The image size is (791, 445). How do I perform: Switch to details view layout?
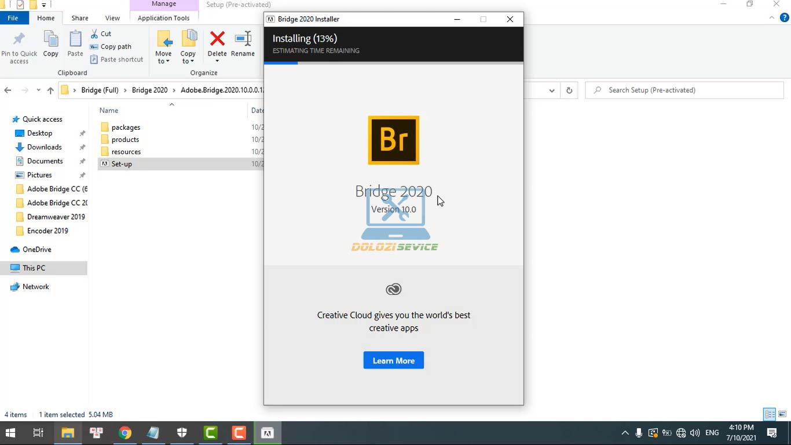tap(770, 414)
